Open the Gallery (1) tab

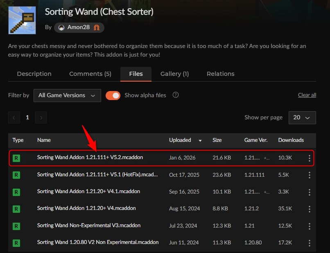[x=174, y=74]
